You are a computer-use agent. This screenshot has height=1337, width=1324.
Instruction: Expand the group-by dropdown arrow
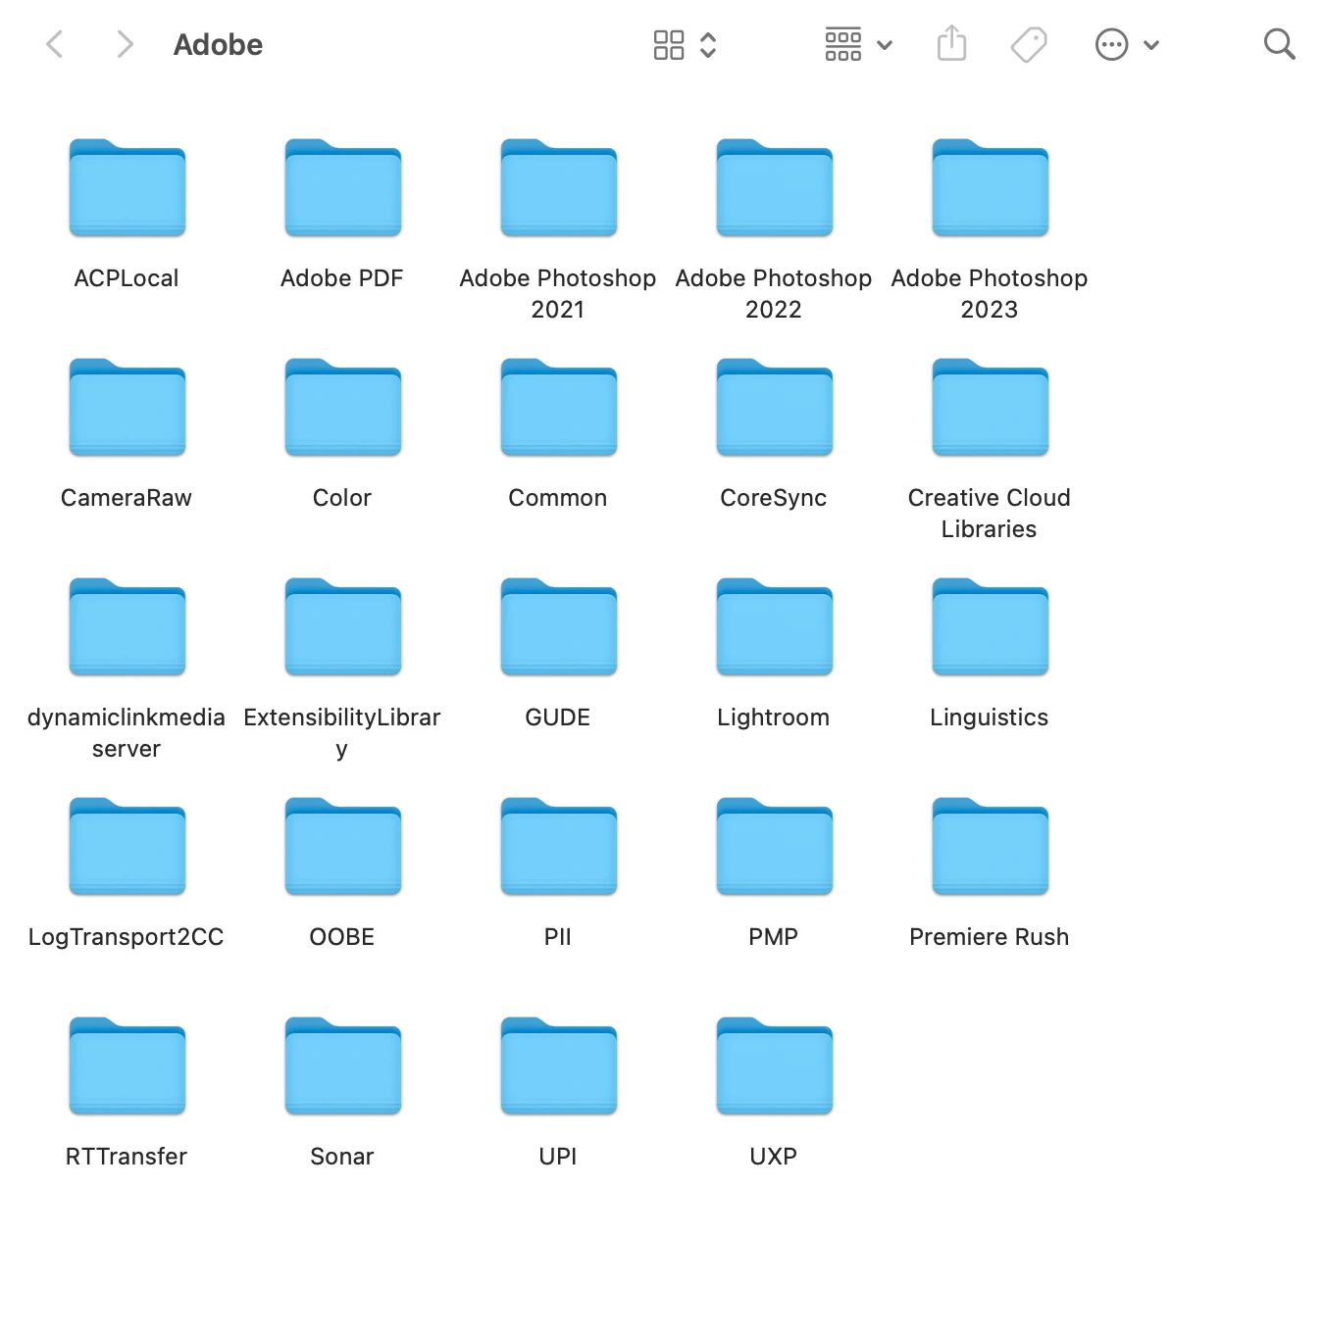[885, 45]
